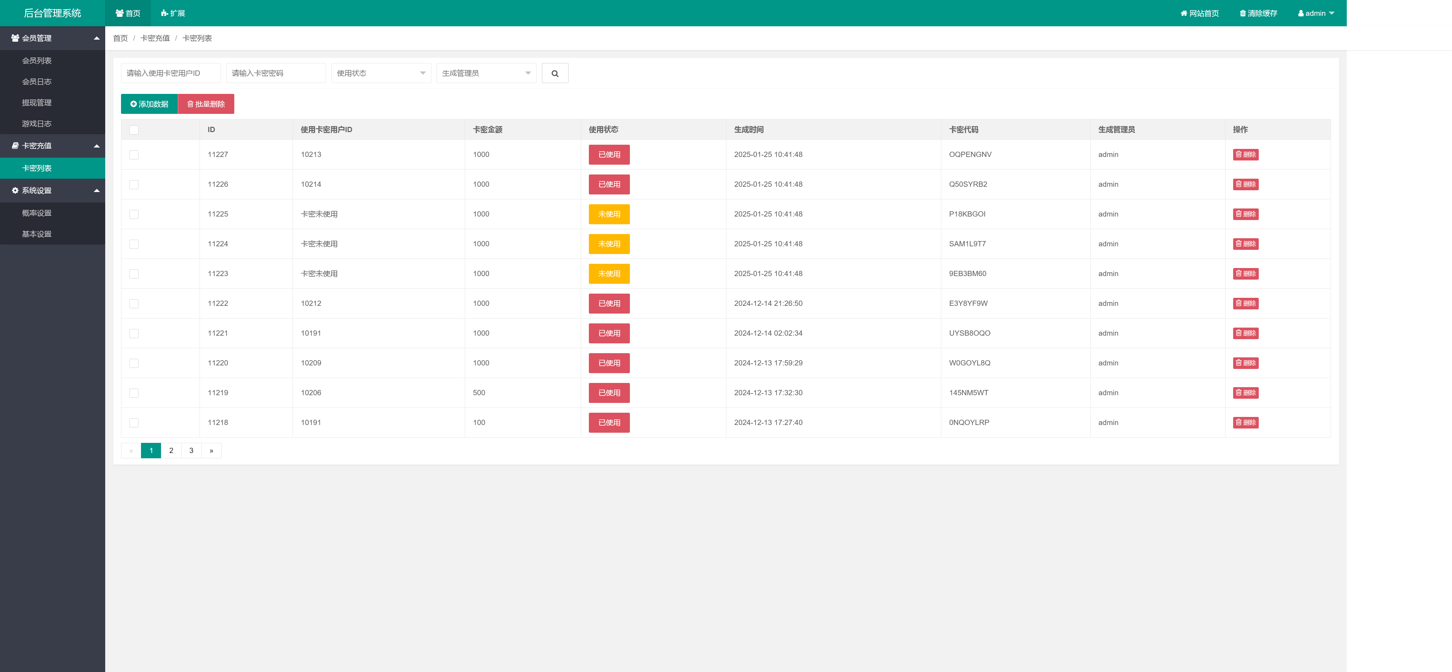Open the generating admin dropdown
Screen dimensions: 1452x672
point(486,73)
